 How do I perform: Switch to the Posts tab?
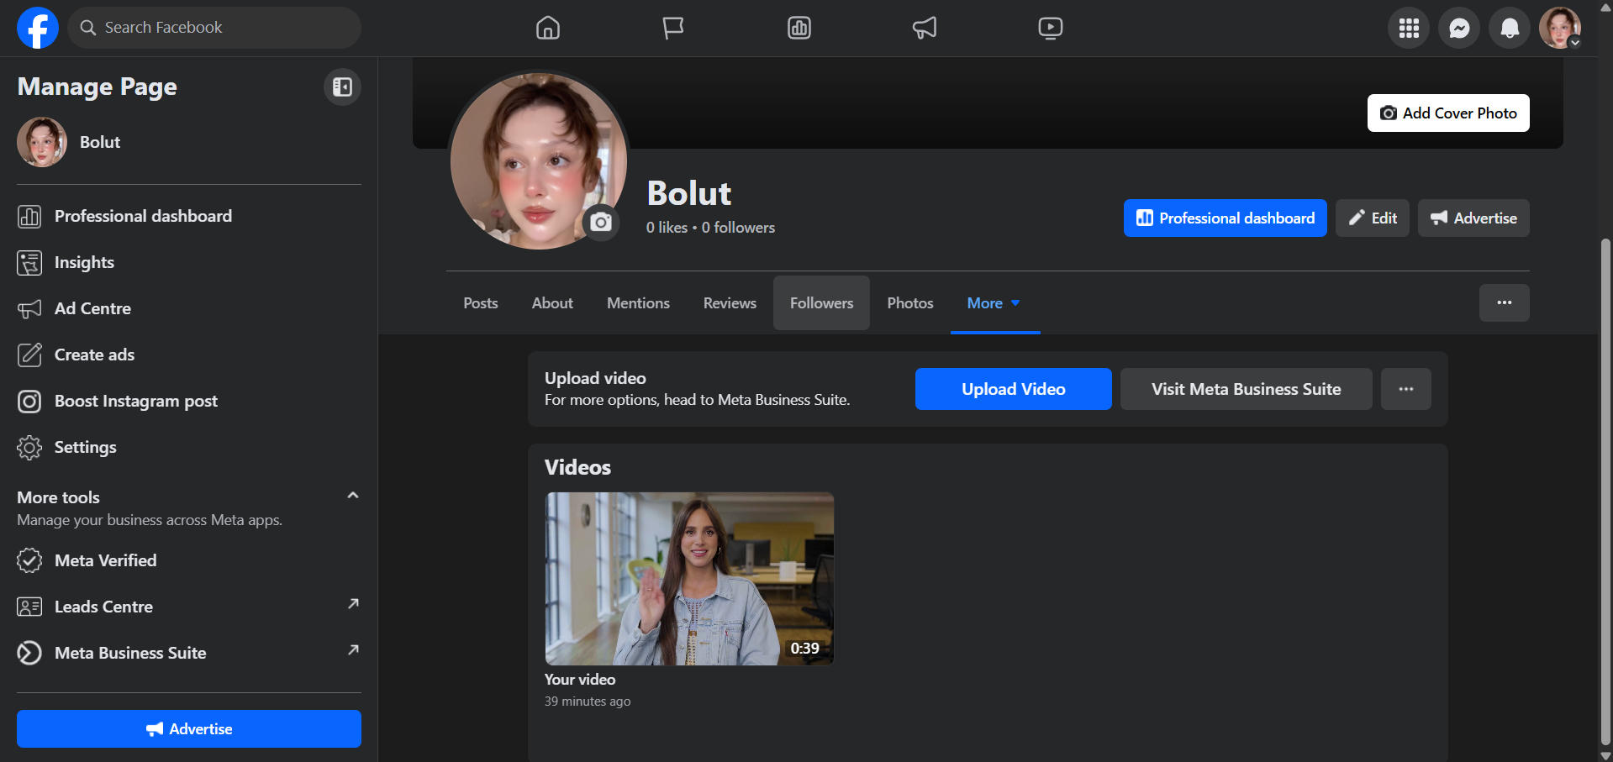pos(481,303)
